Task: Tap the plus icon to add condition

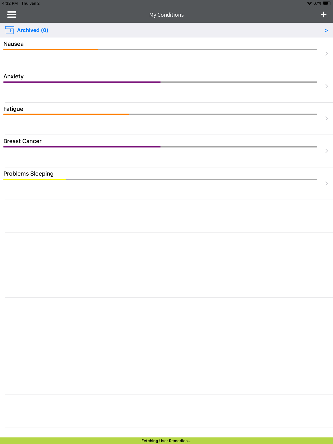Action: pos(323,15)
